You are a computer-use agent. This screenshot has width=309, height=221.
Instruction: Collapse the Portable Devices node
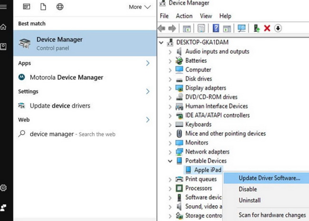pos(170,161)
